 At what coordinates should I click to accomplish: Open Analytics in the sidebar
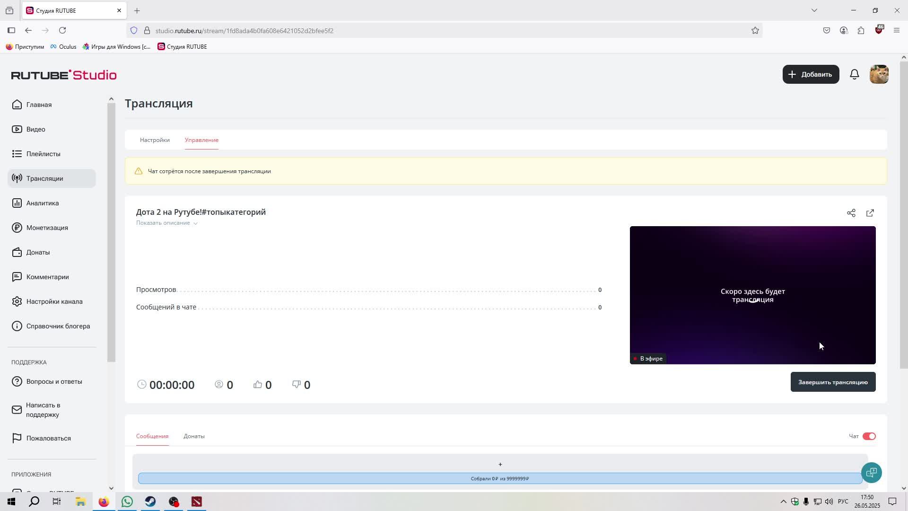coord(43,203)
